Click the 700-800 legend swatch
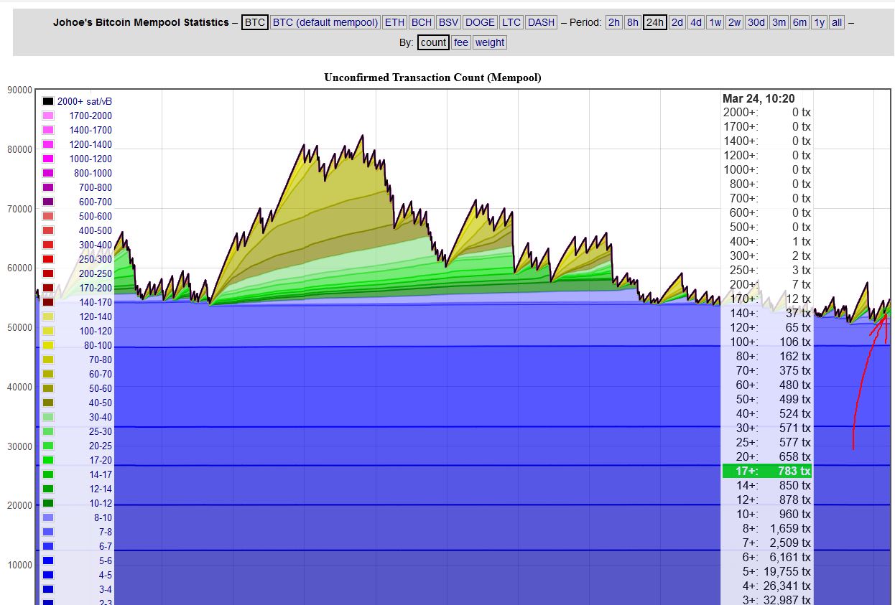The height and width of the screenshot is (605, 895). click(48, 187)
